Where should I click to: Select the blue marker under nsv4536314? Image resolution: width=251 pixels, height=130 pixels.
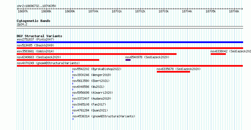click(73, 119)
